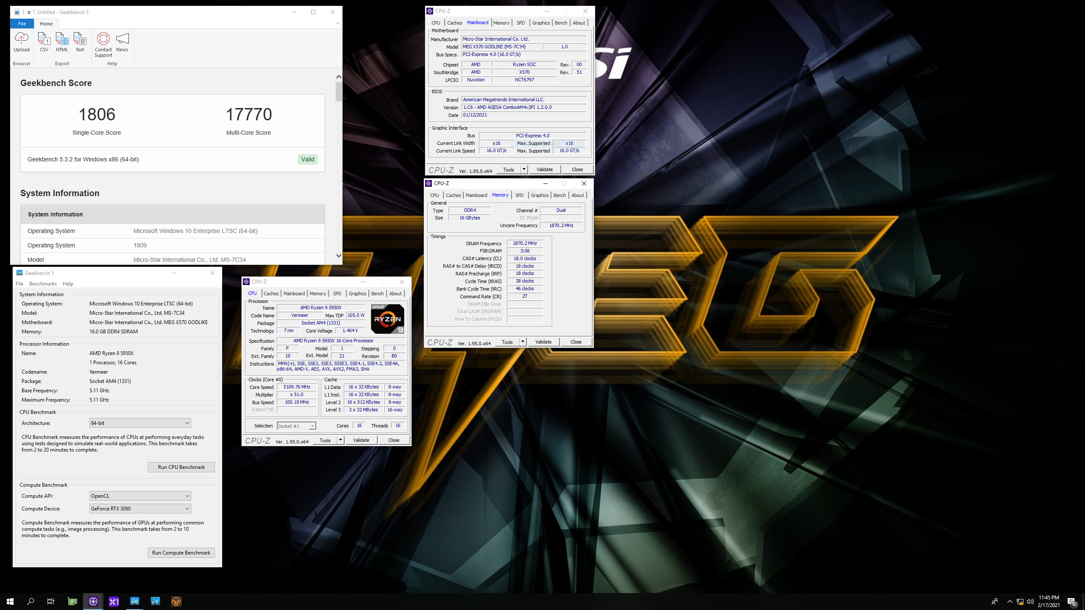Switch to the SPD tab in the CPU-Z Memory window
Image resolution: width=1085 pixels, height=610 pixels.
(x=519, y=195)
